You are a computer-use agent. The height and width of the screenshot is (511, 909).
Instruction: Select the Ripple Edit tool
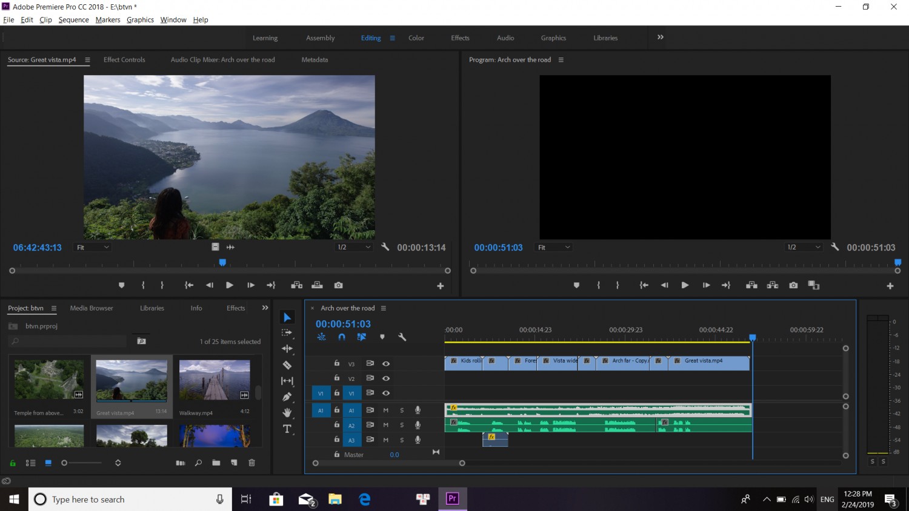point(287,349)
